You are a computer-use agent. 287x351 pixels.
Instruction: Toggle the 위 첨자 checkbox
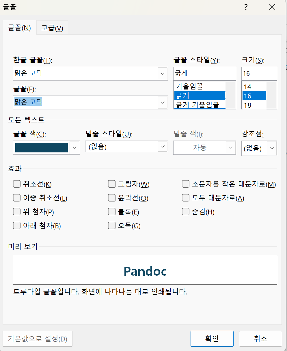(x=17, y=212)
